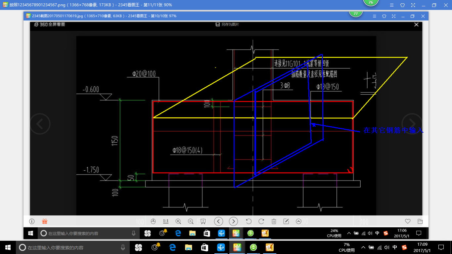Open Start menu in the 17:06 taskbar
This screenshot has height=254, width=452.
[30, 233]
